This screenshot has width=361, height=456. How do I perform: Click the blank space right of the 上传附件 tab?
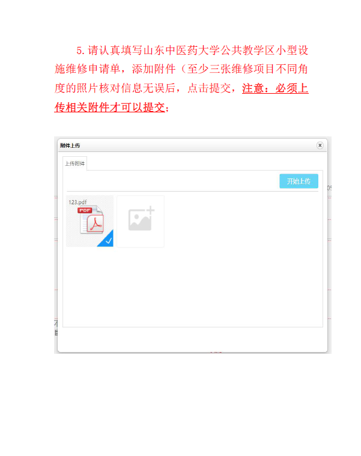point(204,163)
